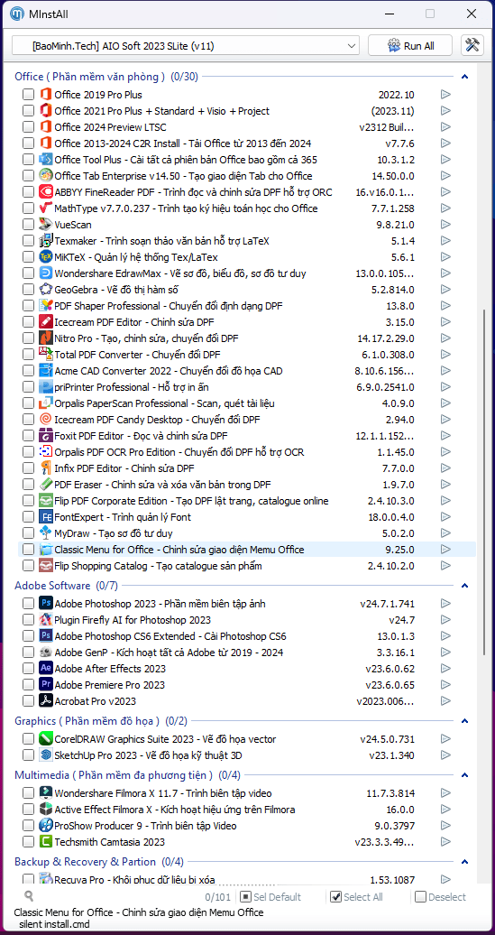The height and width of the screenshot is (935, 495).
Task: Click Graphics (Phần mềm đồ họa) header
Action: coord(101,721)
